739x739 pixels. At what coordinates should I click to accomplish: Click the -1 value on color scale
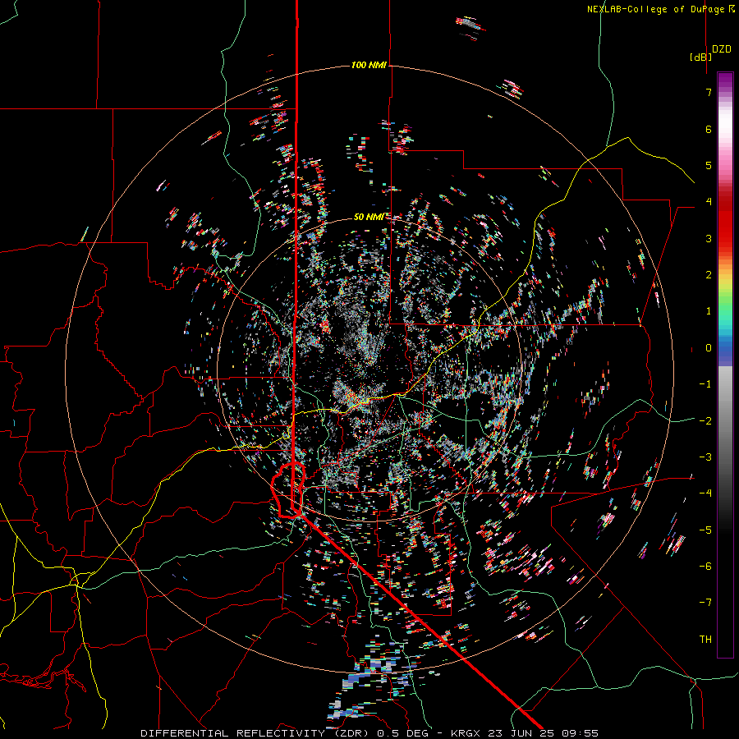705,384
